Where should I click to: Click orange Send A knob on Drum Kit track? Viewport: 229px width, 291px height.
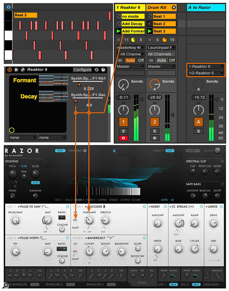[154, 84]
